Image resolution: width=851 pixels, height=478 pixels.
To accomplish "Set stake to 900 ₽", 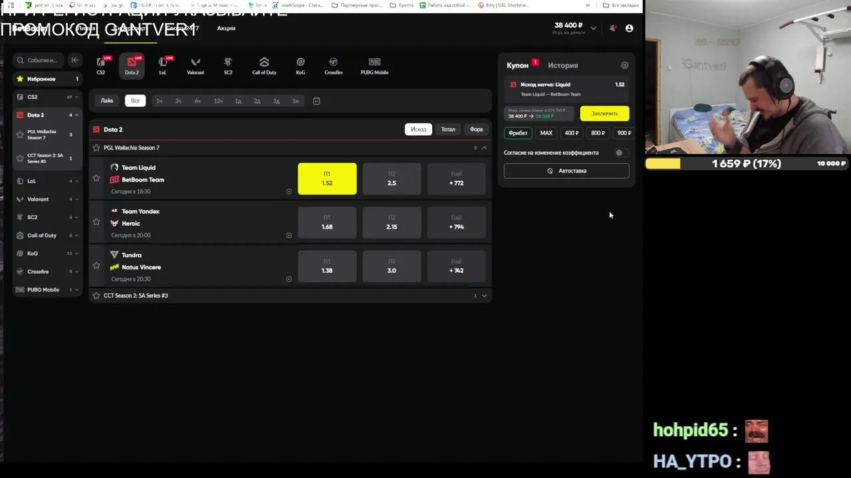I will click(x=624, y=133).
